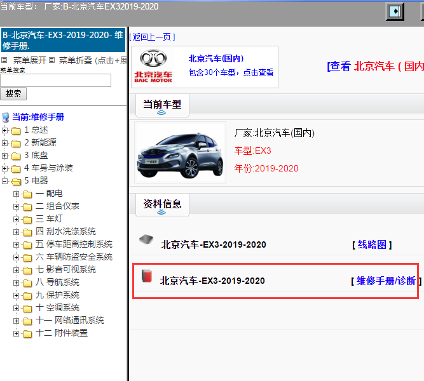Image resolution: width=424 pixels, height=381 pixels.
Task: Click the 菜单折叠 menu collapse icon
Action: click(x=52, y=60)
